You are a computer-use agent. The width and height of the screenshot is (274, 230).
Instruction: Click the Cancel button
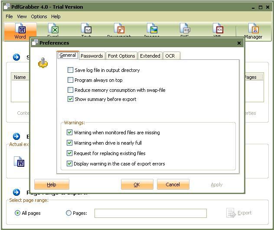[x=173, y=185]
